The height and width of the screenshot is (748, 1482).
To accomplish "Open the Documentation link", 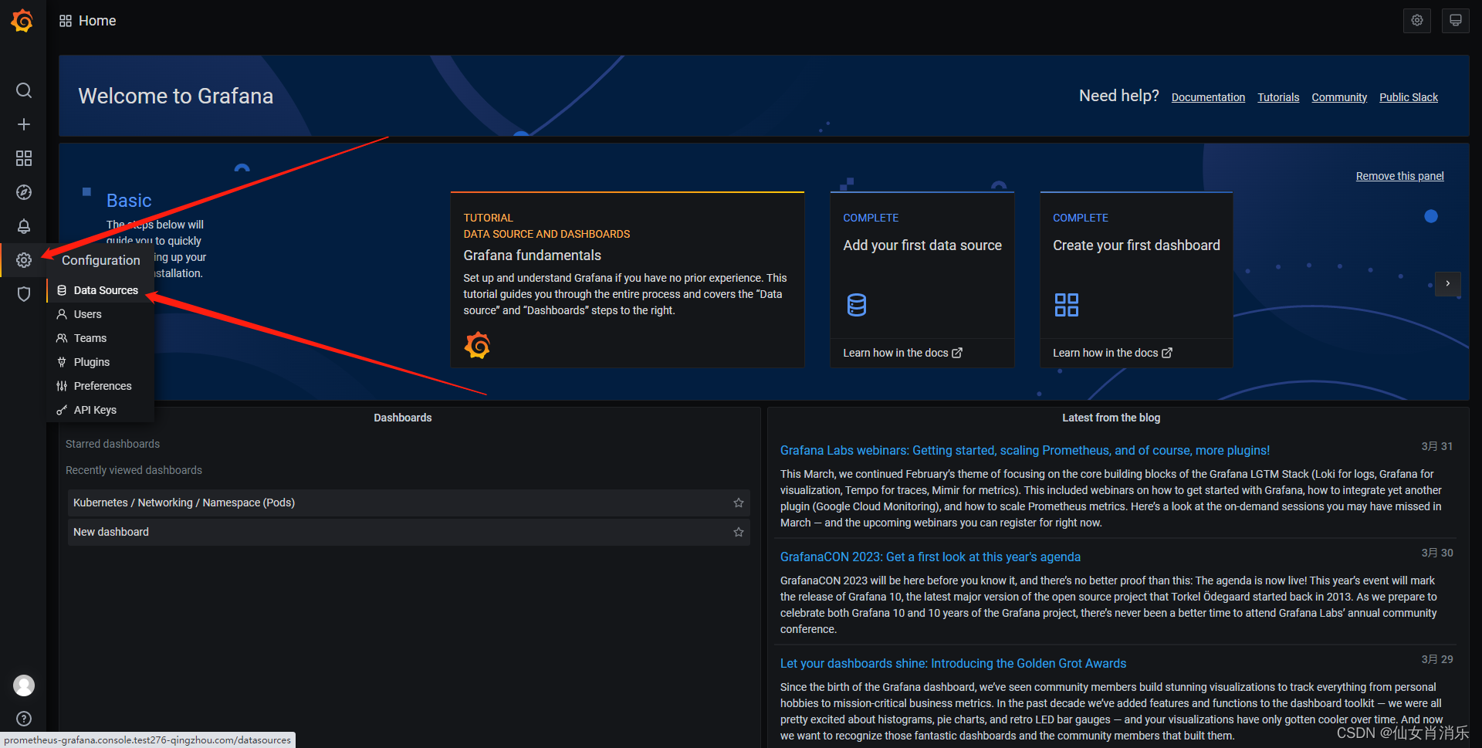I will click(1208, 97).
